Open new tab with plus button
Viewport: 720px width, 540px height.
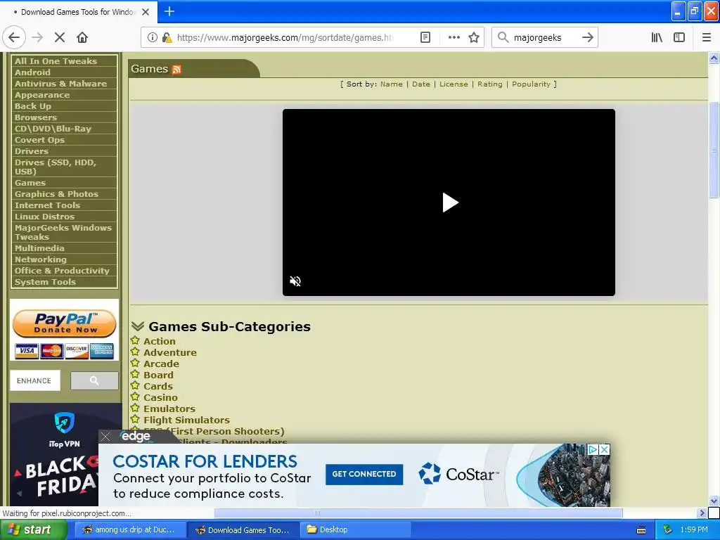click(x=169, y=11)
